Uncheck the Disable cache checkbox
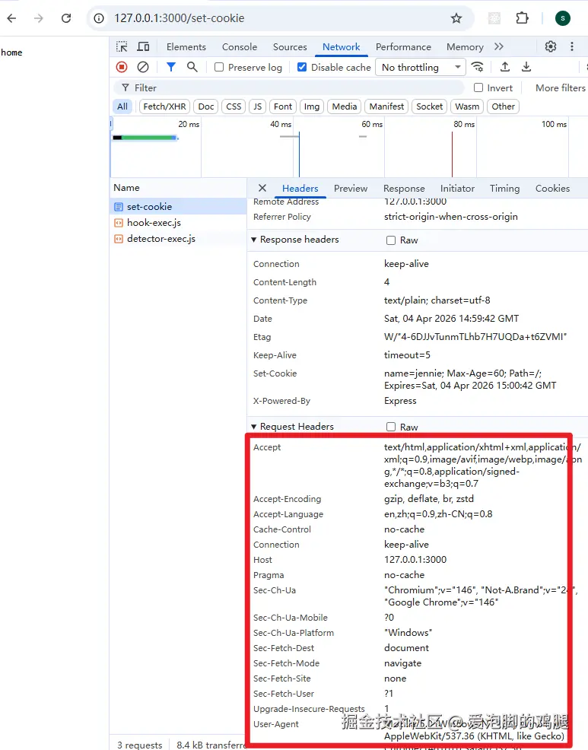This screenshot has height=750, width=588. [302, 67]
